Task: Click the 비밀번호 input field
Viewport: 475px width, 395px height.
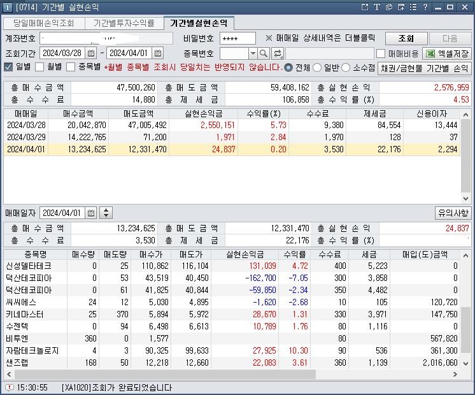Action: tap(236, 38)
